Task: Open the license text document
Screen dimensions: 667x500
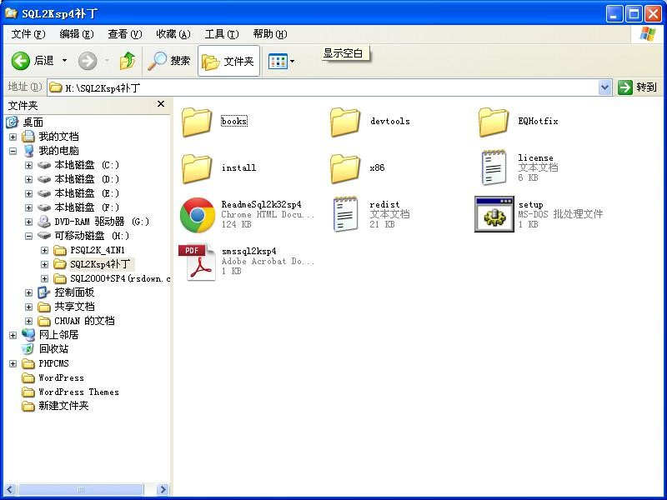Action: click(x=494, y=167)
